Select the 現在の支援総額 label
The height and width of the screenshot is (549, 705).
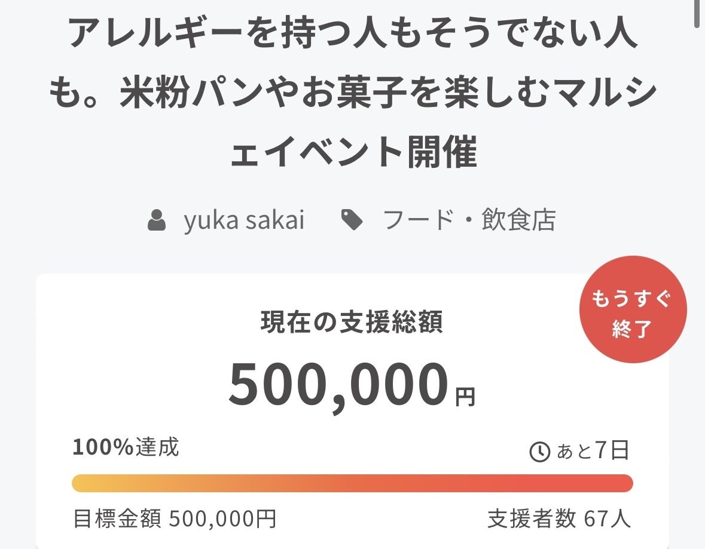tap(352, 323)
